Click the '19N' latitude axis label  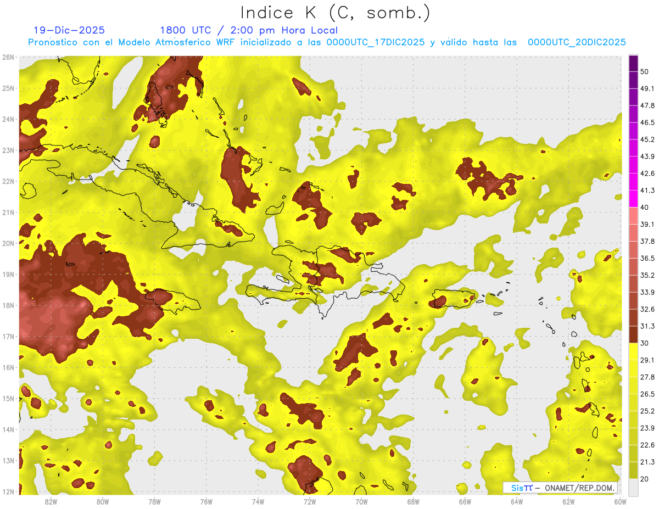8,275
